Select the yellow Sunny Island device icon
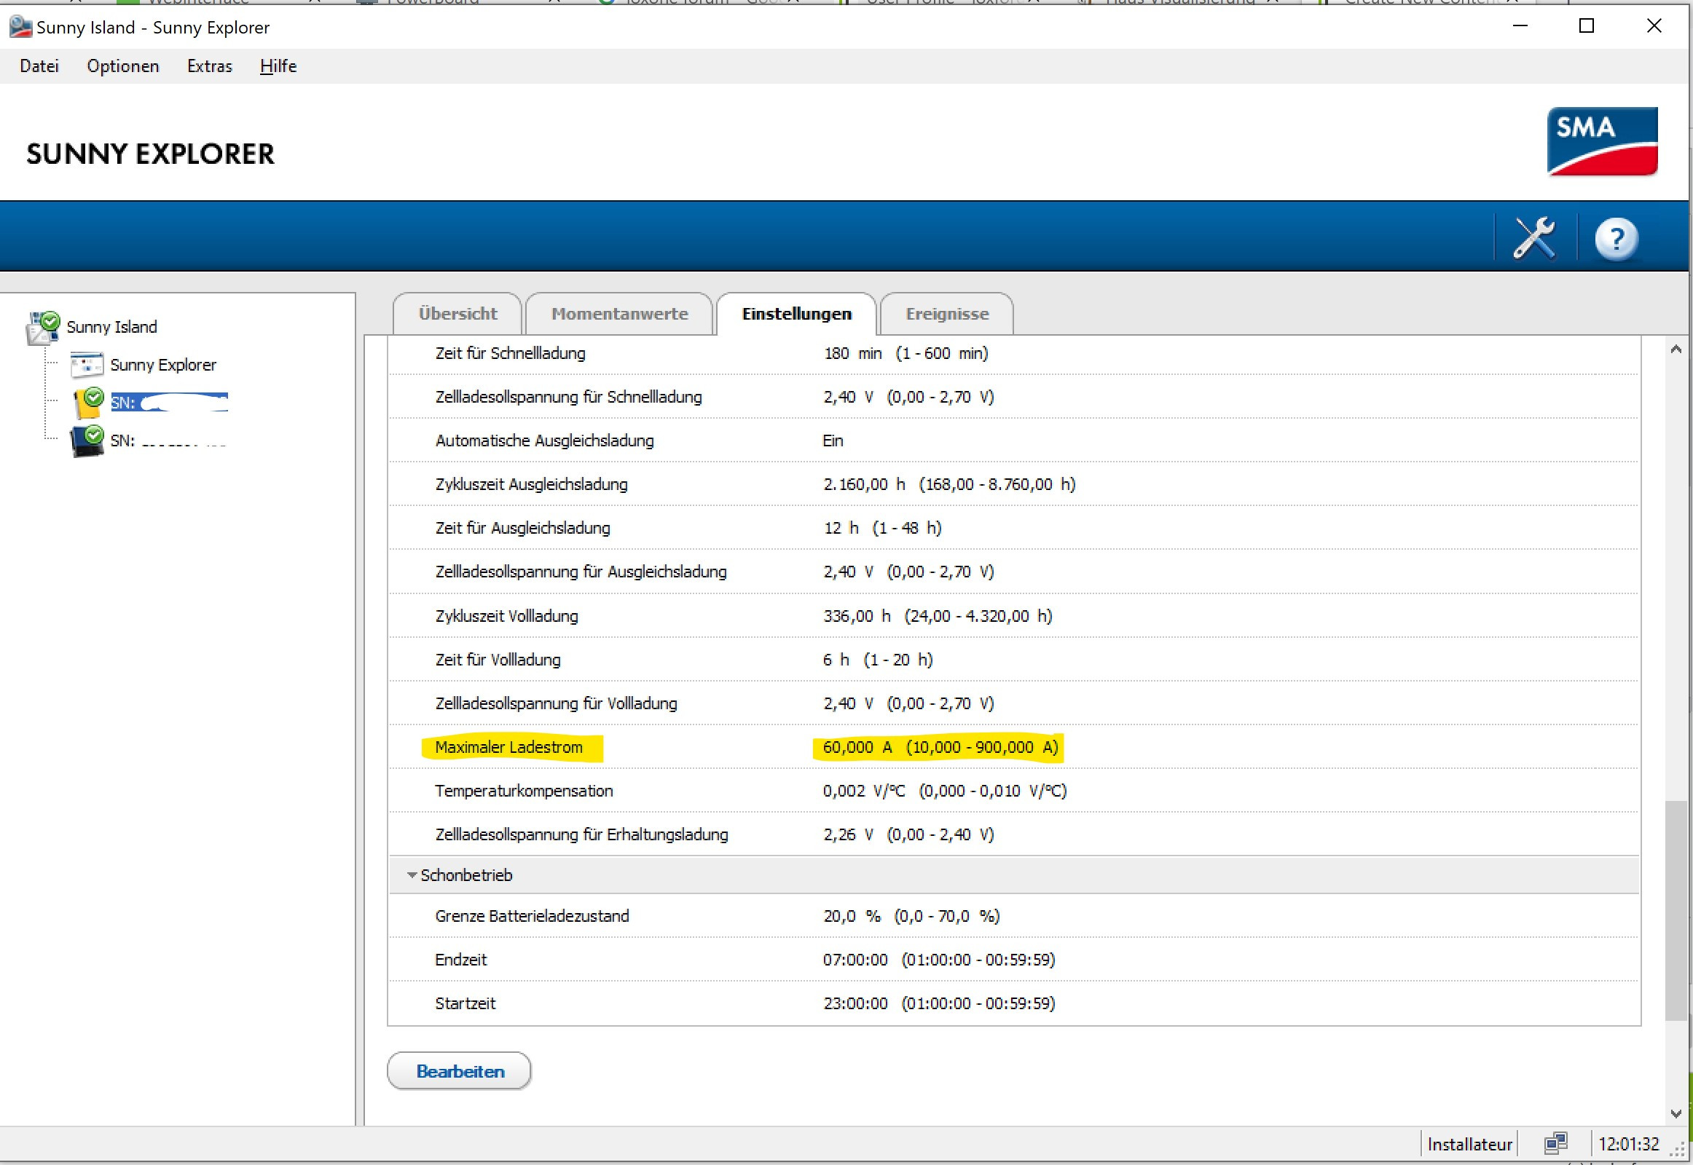The width and height of the screenshot is (1693, 1165). click(88, 402)
